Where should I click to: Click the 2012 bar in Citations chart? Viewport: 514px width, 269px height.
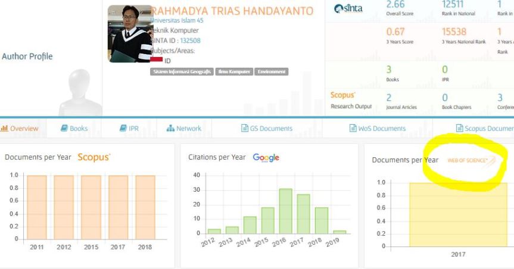tap(214, 232)
